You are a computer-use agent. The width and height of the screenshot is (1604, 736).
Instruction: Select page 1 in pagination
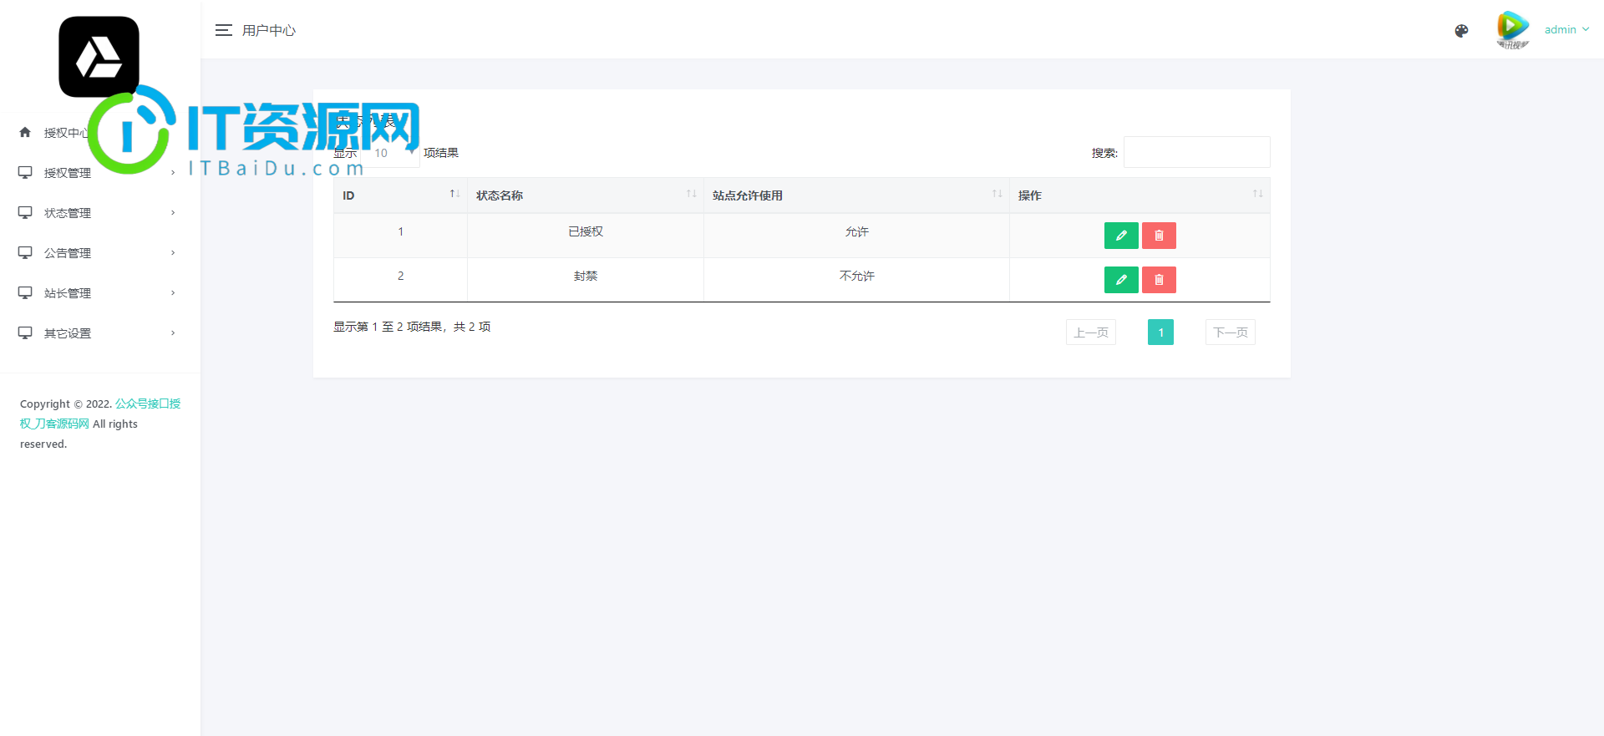1160,332
